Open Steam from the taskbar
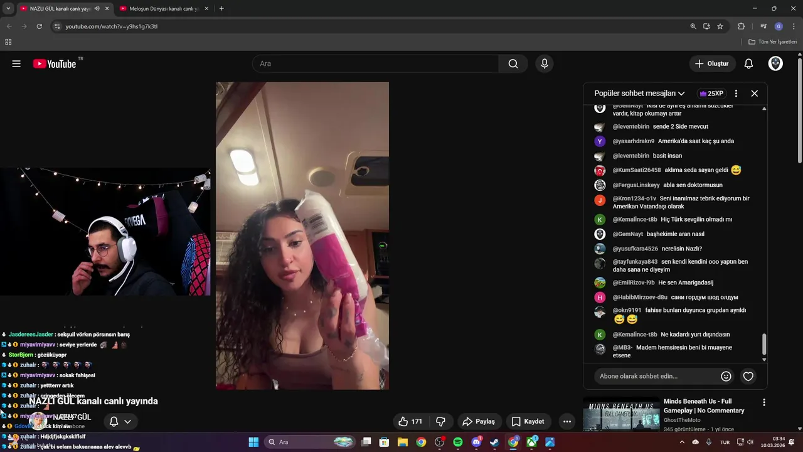The height and width of the screenshot is (452, 803). click(x=495, y=442)
